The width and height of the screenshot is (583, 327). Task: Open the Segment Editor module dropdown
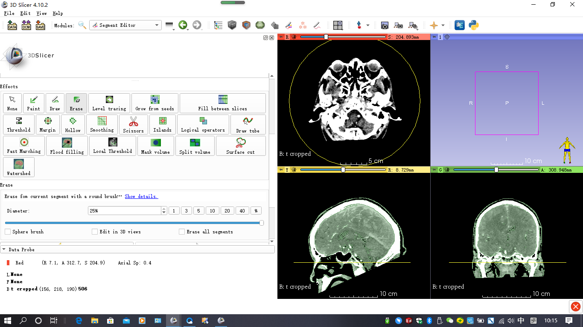click(125, 26)
